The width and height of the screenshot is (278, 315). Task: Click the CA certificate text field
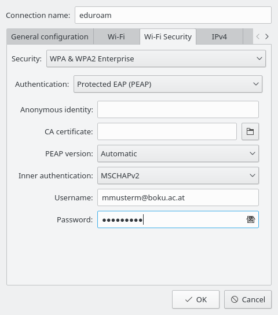point(167,131)
